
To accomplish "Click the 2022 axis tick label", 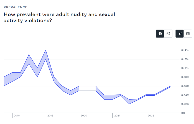I will (x=151, y=116).
